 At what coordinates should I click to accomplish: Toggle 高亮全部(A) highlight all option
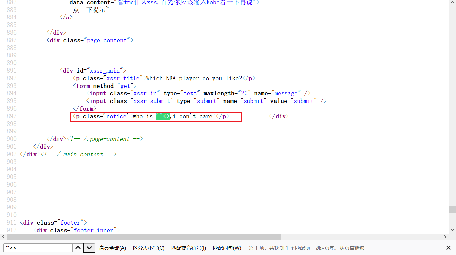113,248
